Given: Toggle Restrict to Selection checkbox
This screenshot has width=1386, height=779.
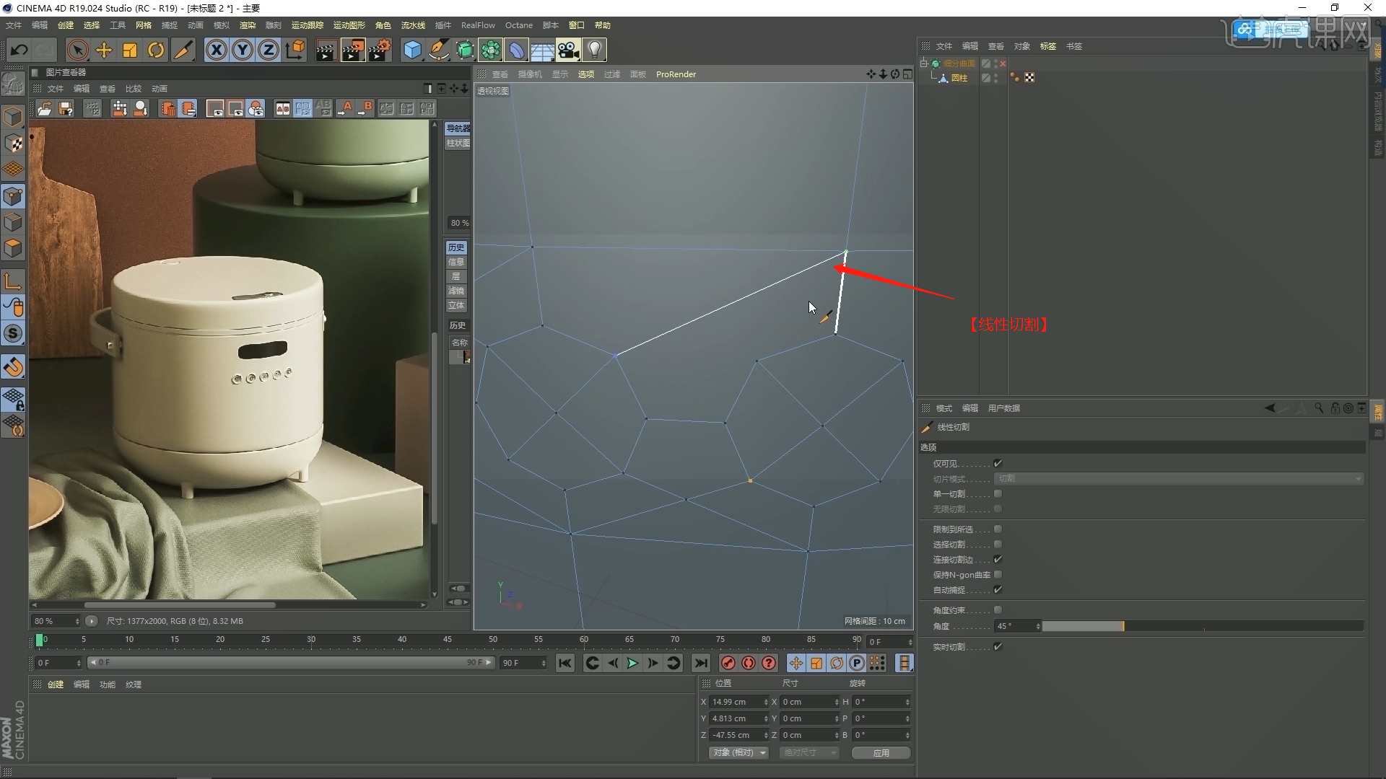Looking at the screenshot, I should coord(998,529).
